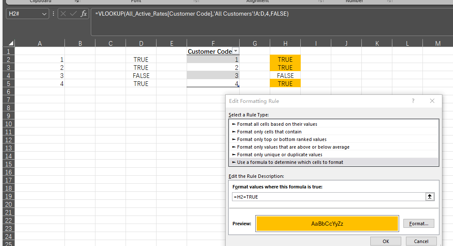
Task: Click the Format... button
Action: [419, 224]
